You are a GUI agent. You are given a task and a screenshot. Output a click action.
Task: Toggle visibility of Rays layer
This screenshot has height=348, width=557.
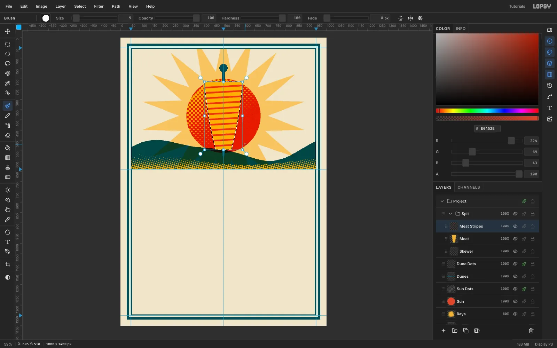click(515, 314)
